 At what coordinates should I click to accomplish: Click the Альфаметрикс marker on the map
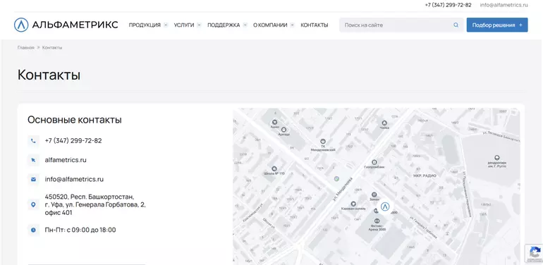click(x=385, y=207)
